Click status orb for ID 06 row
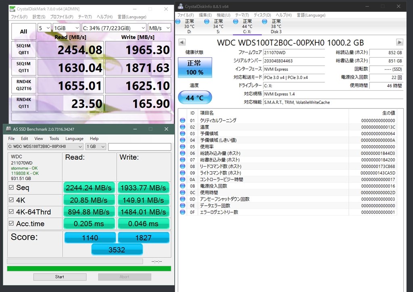The height and width of the screenshot is (292, 413). [183, 153]
